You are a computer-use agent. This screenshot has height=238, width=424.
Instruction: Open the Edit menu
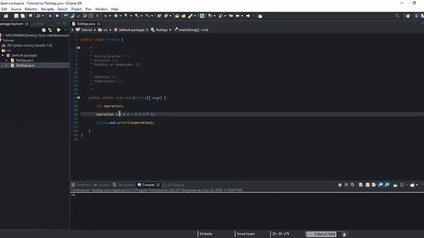(x=5, y=9)
